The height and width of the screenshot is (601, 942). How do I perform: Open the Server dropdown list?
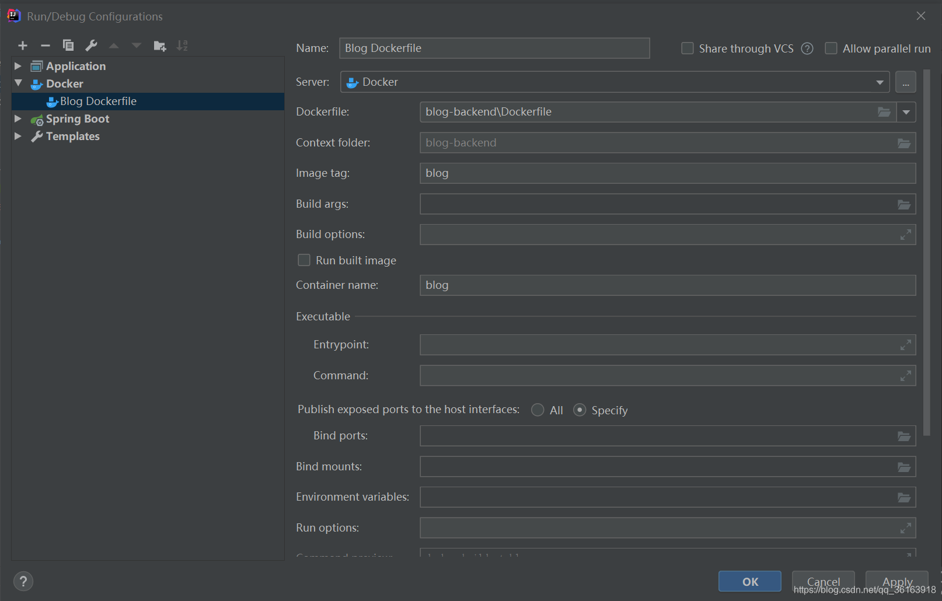879,82
